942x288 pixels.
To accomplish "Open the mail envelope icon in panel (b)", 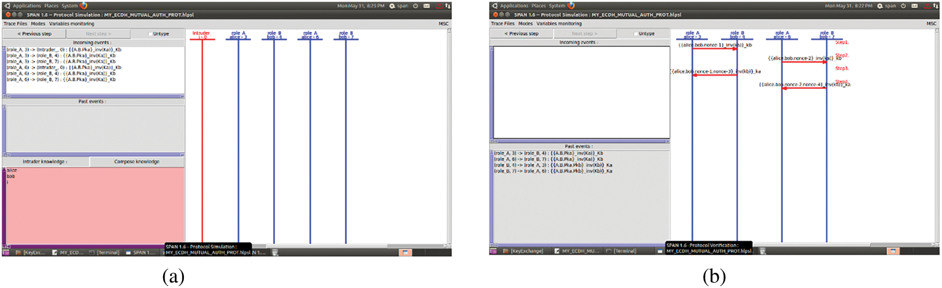I will 914,6.
